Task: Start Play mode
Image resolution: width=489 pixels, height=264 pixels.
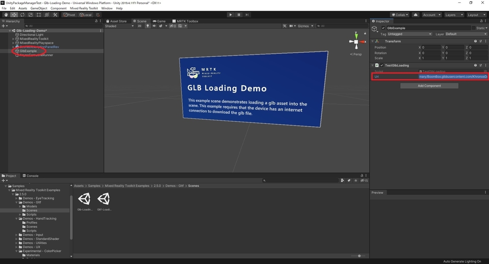Action: pyautogui.click(x=231, y=15)
